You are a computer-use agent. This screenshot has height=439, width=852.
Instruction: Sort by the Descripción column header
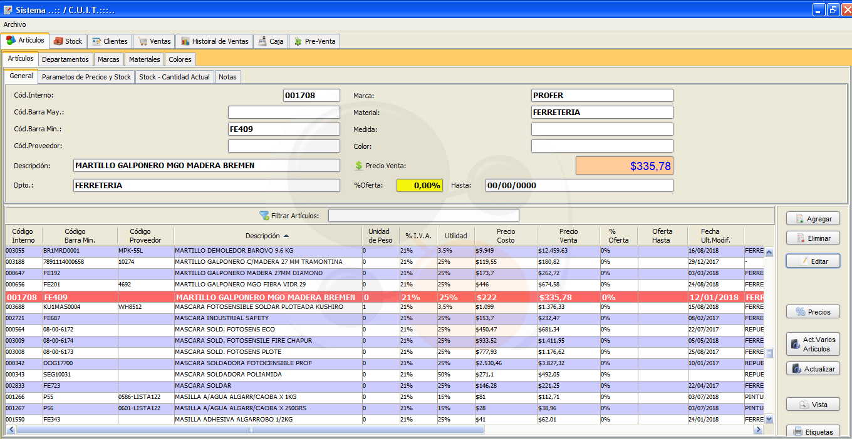(268, 236)
